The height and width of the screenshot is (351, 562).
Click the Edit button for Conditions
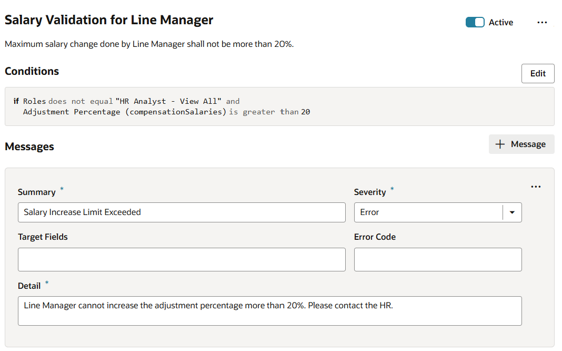point(537,74)
